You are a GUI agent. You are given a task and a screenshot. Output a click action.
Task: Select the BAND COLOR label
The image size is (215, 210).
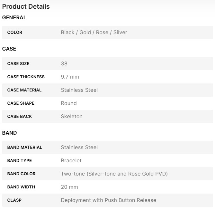[22, 174]
